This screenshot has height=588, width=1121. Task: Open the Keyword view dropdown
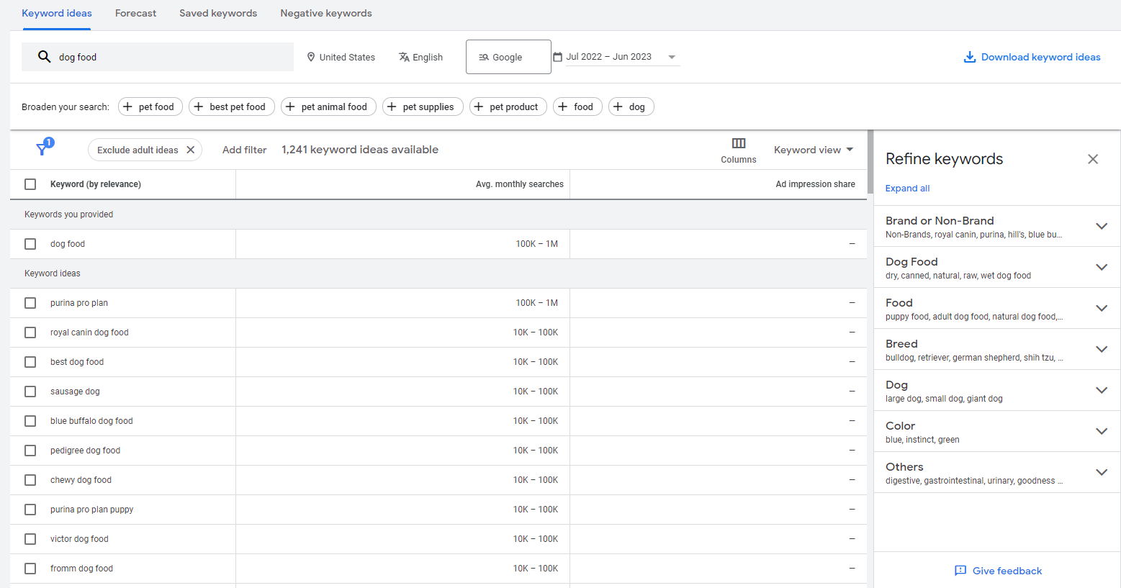coord(813,150)
